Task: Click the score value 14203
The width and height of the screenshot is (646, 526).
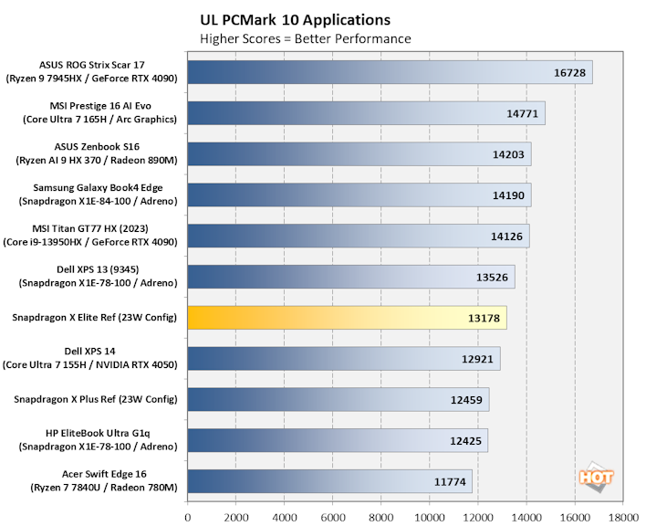Action: point(508,154)
